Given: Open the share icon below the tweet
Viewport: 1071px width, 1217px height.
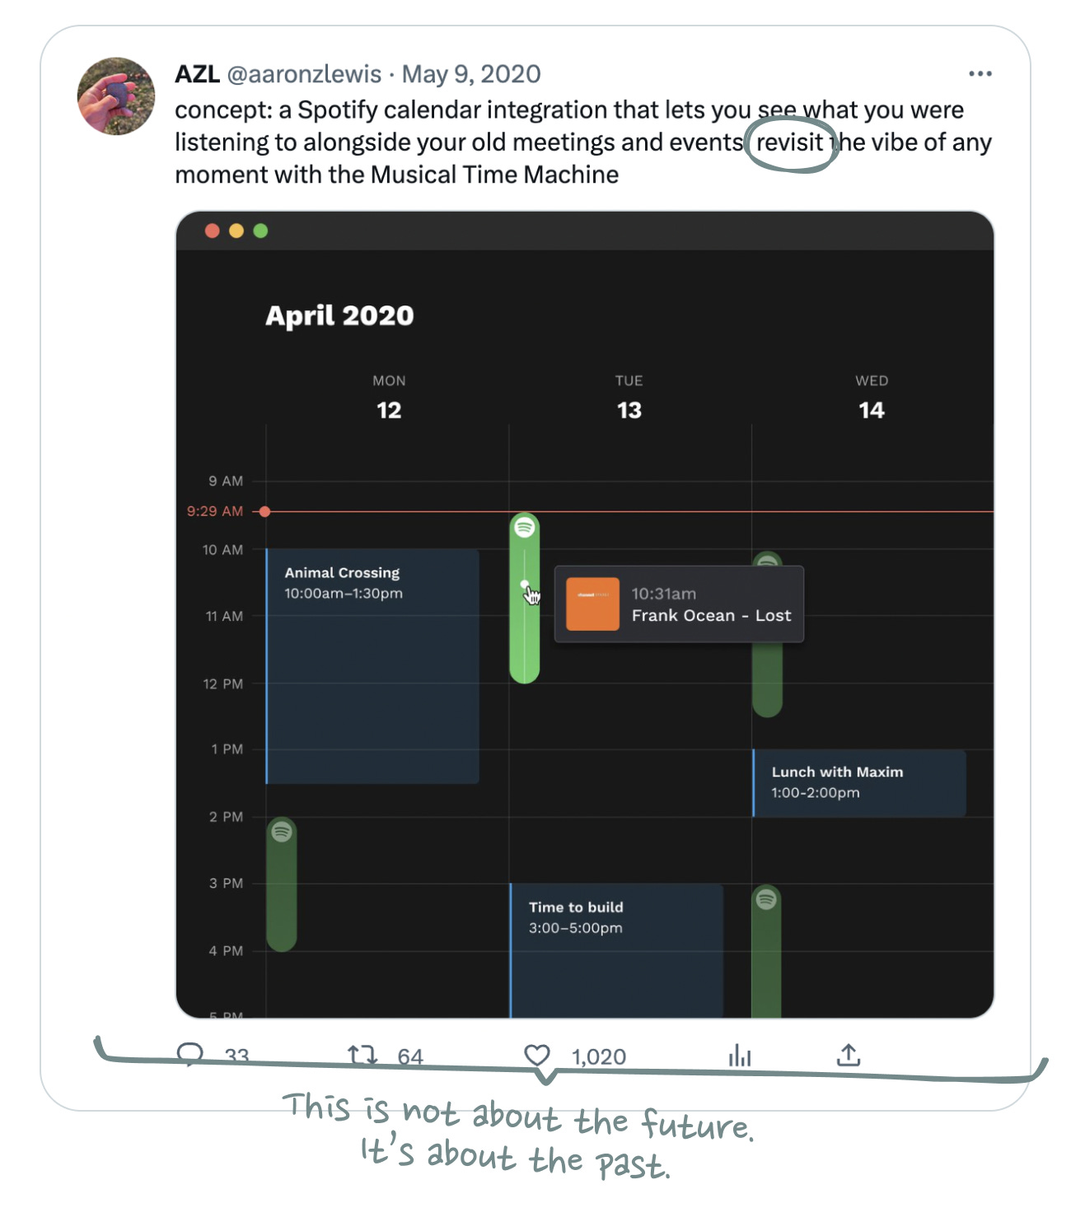Looking at the screenshot, I should coord(849,1055).
